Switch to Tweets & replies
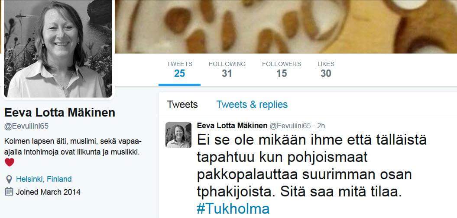Screen dimensions: 457x218 [252, 104]
